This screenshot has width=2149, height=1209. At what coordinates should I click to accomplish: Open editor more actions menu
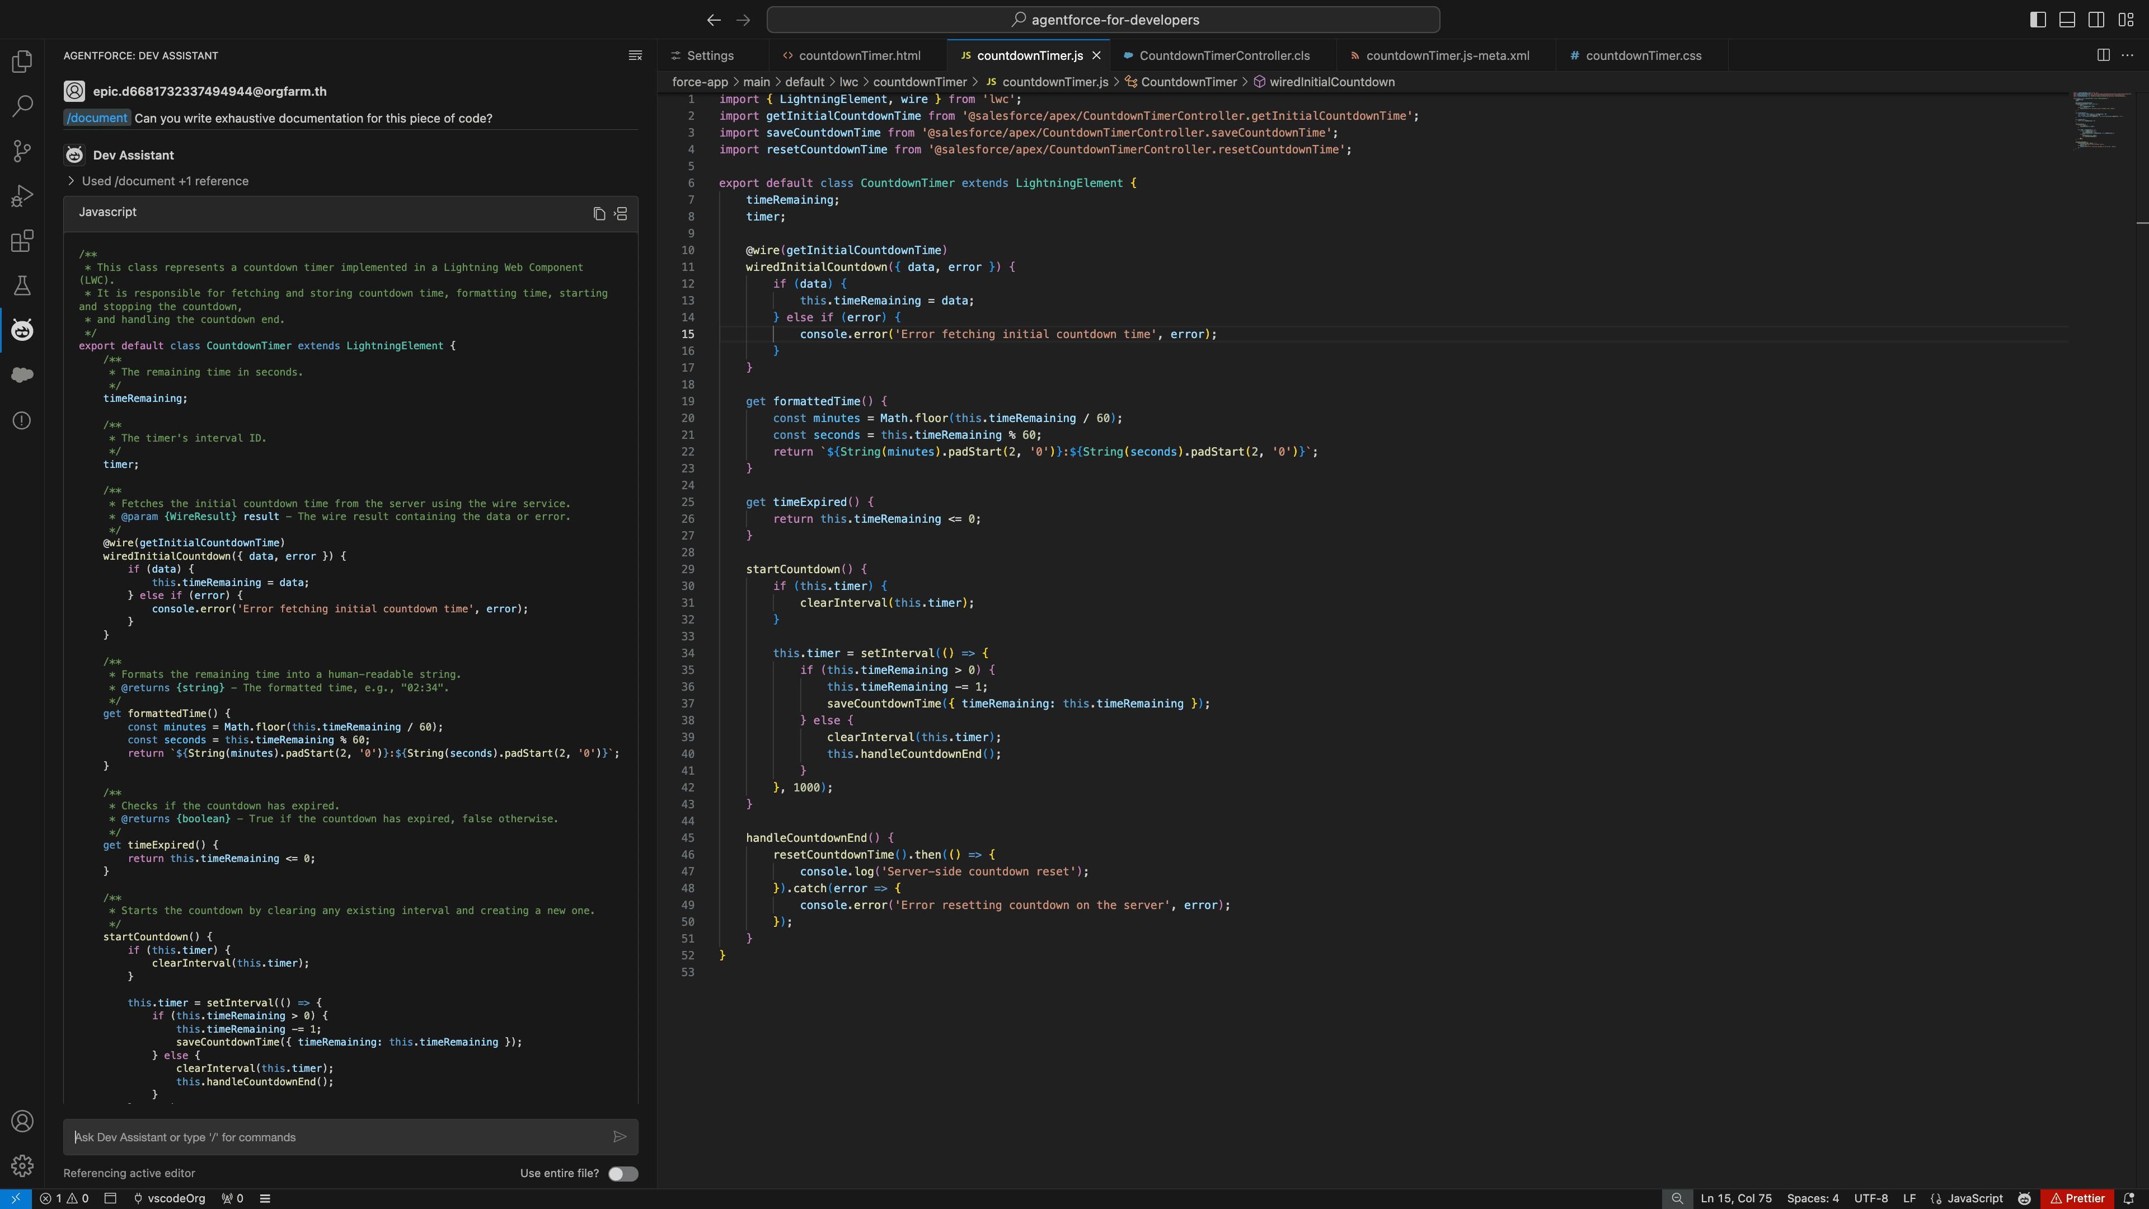[x=2127, y=55]
